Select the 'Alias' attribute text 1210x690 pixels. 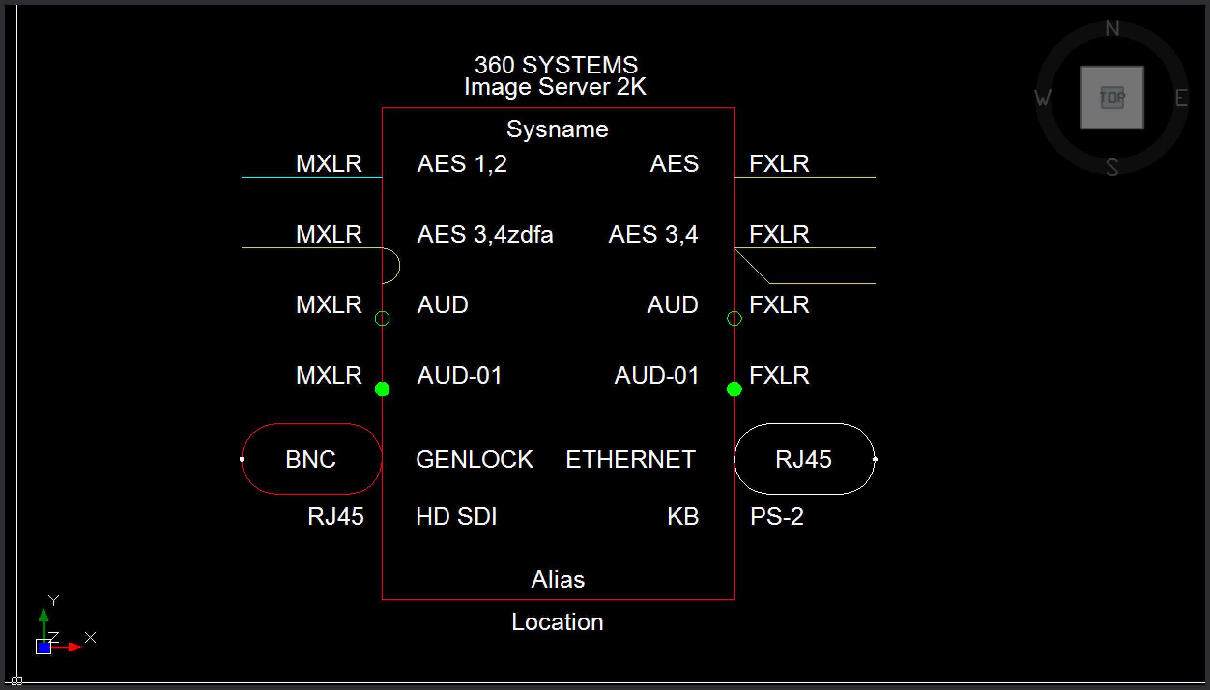click(558, 579)
